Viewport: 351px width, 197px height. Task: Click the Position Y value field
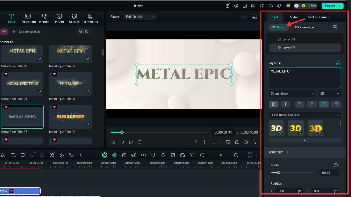325,191
